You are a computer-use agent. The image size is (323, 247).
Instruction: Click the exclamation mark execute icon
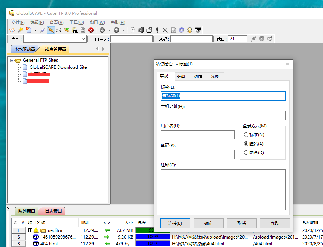click(157, 30)
